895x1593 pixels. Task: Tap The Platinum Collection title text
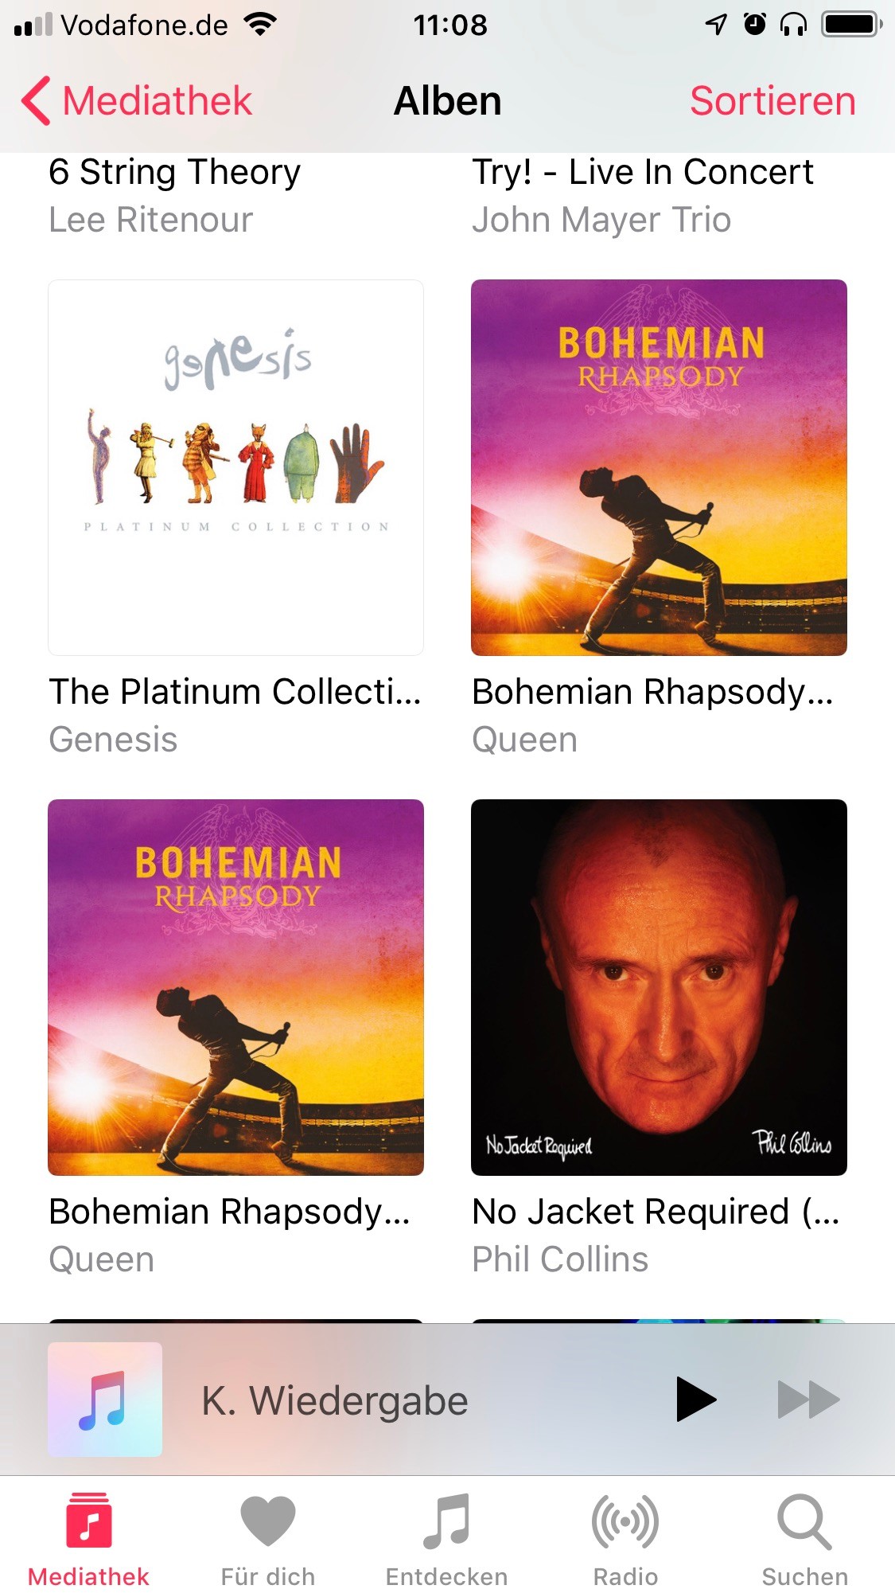point(235,692)
